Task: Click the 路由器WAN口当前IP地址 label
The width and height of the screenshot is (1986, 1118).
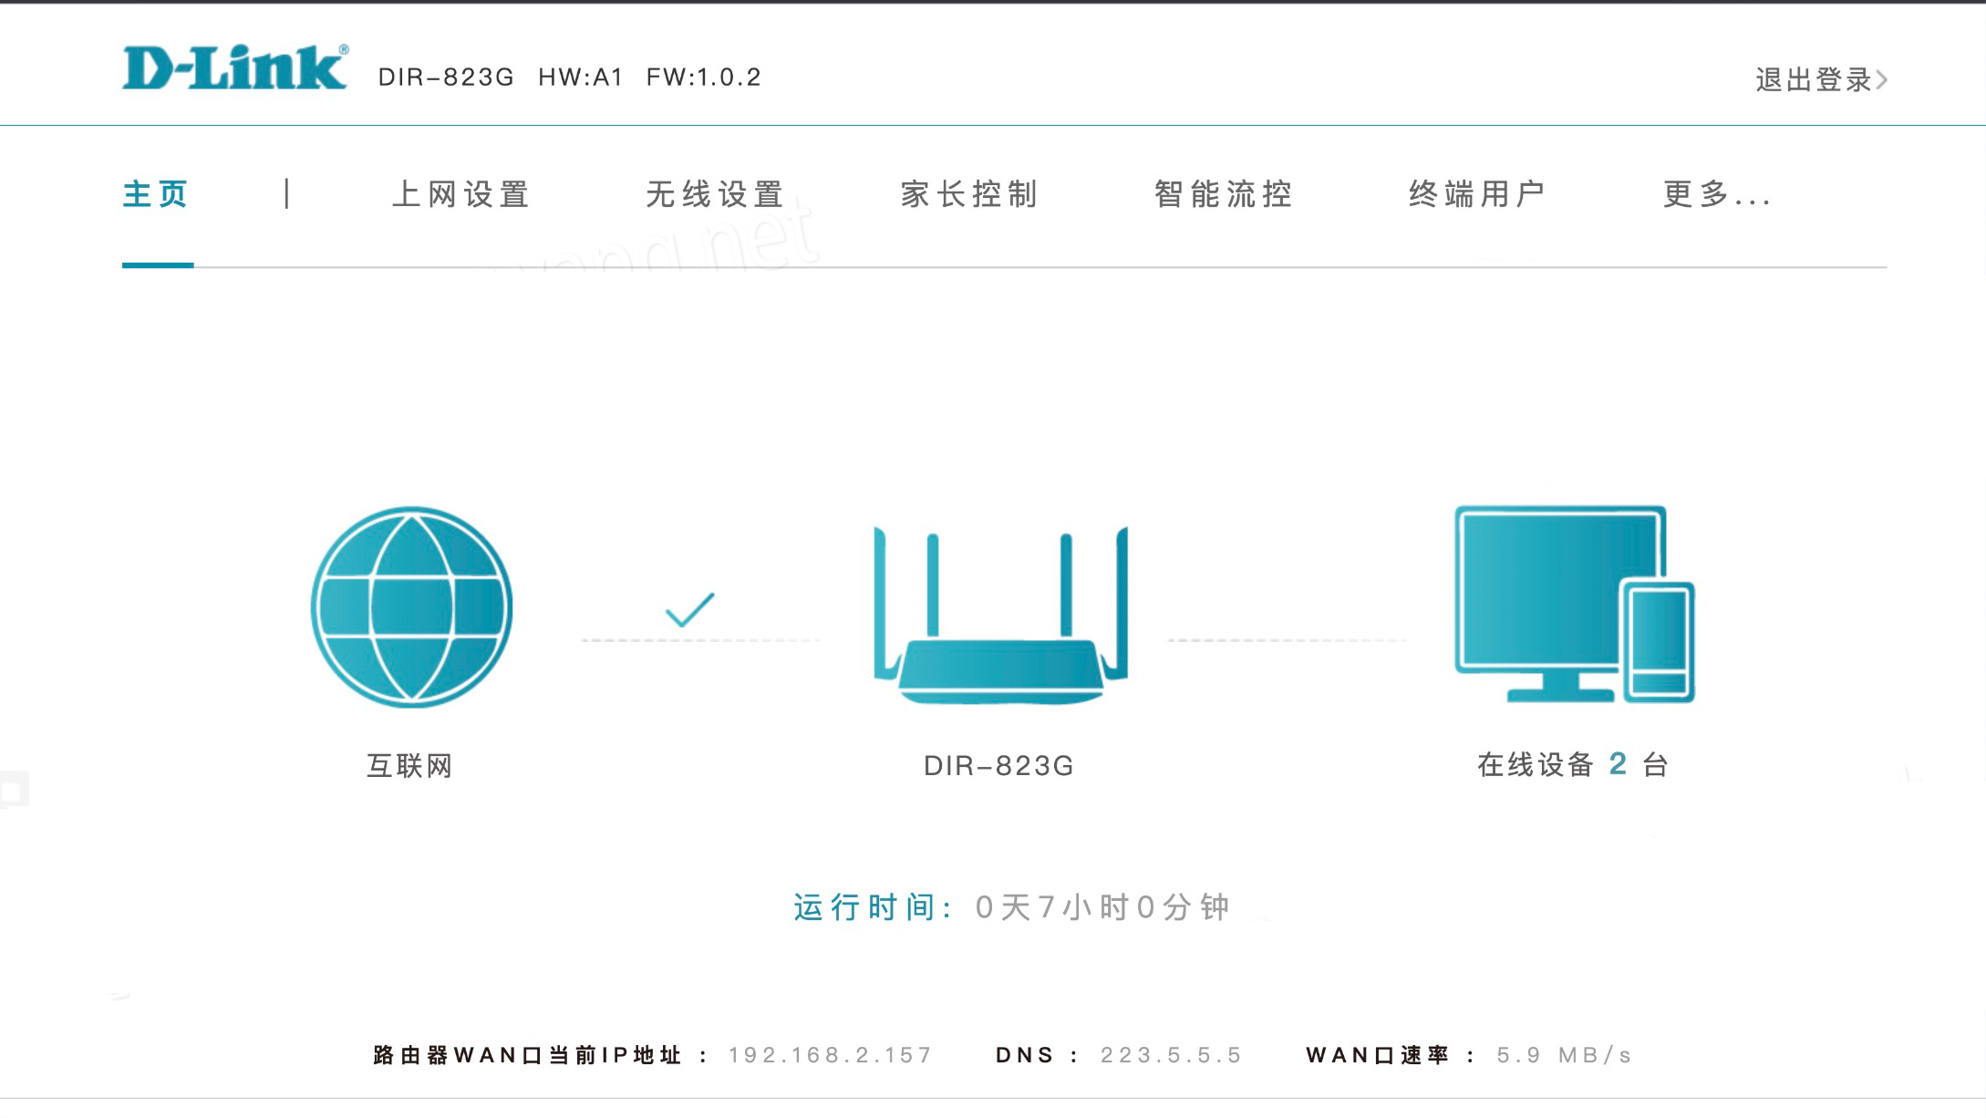Action: click(542, 1055)
